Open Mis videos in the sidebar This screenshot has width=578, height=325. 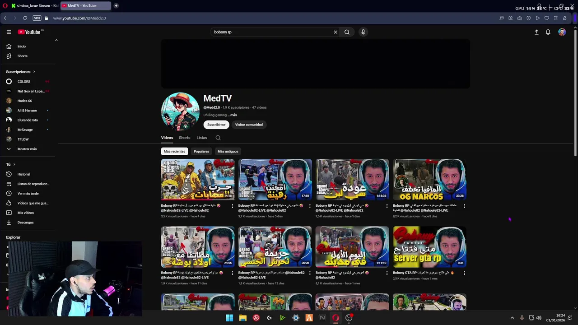pyautogui.click(x=28, y=213)
